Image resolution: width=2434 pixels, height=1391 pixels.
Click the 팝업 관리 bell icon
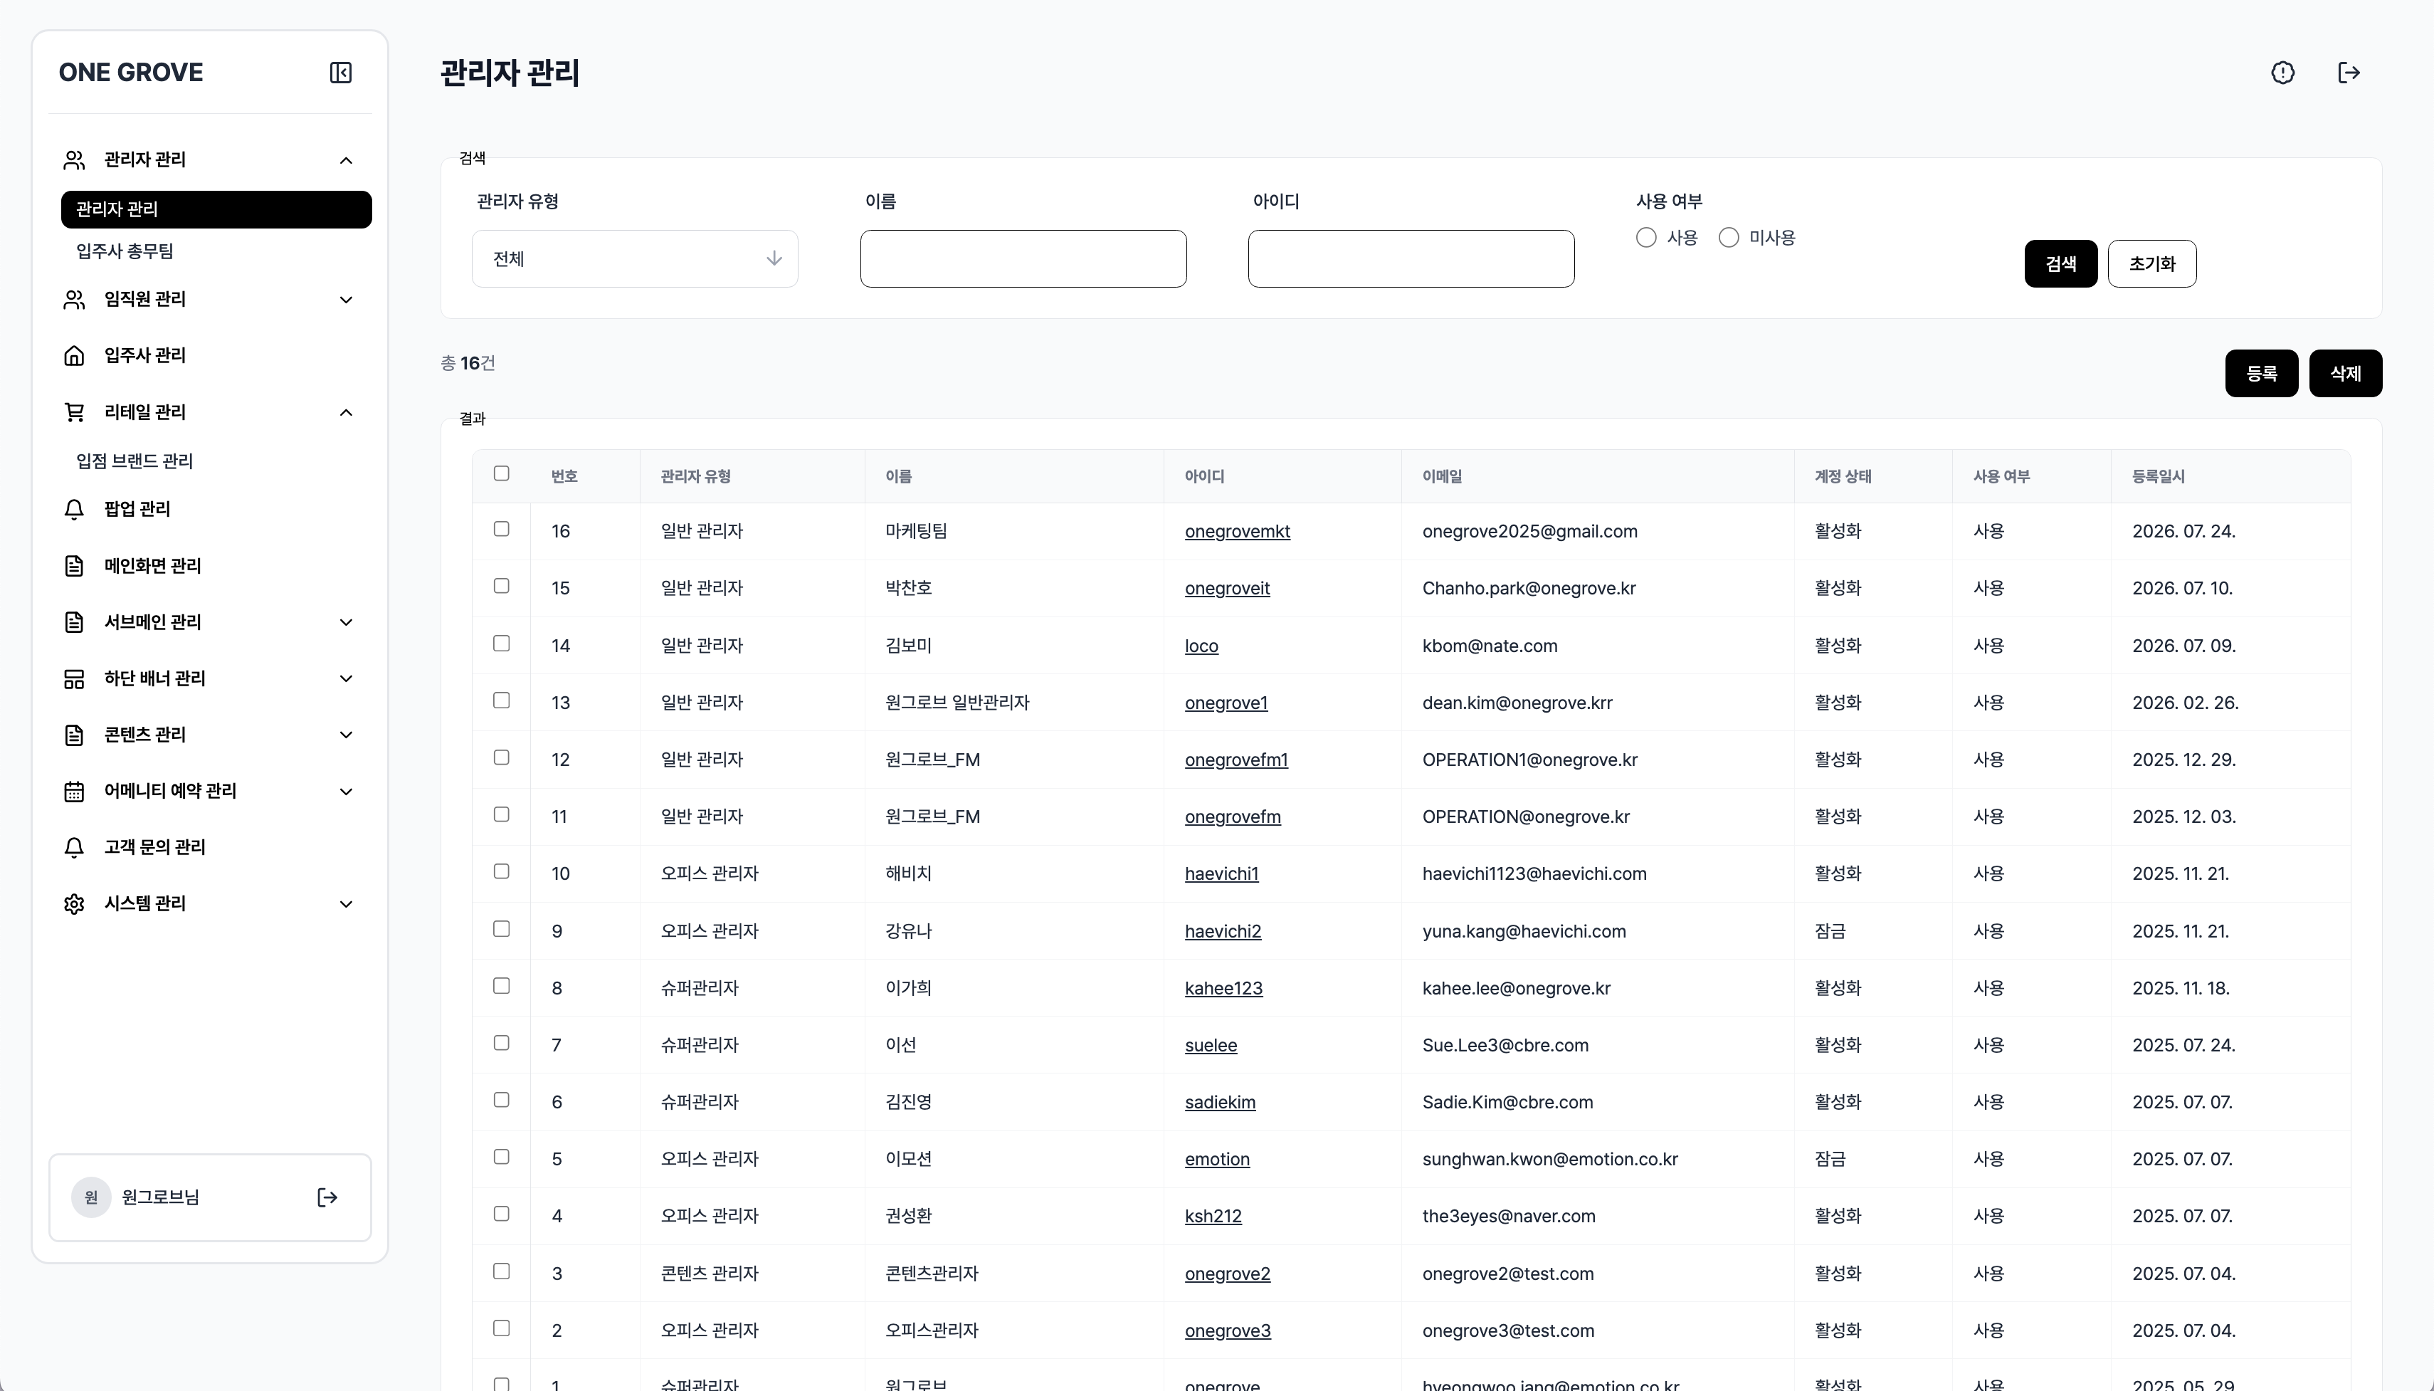(x=73, y=509)
